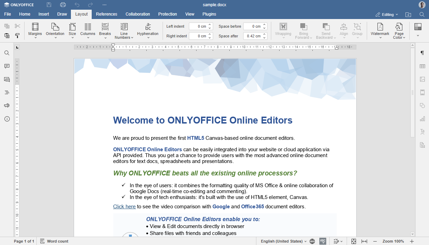Toggle nonprinting characters paragraph mark
Image resolution: width=429 pixels, height=245 pixels.
(x=422, y=53)
